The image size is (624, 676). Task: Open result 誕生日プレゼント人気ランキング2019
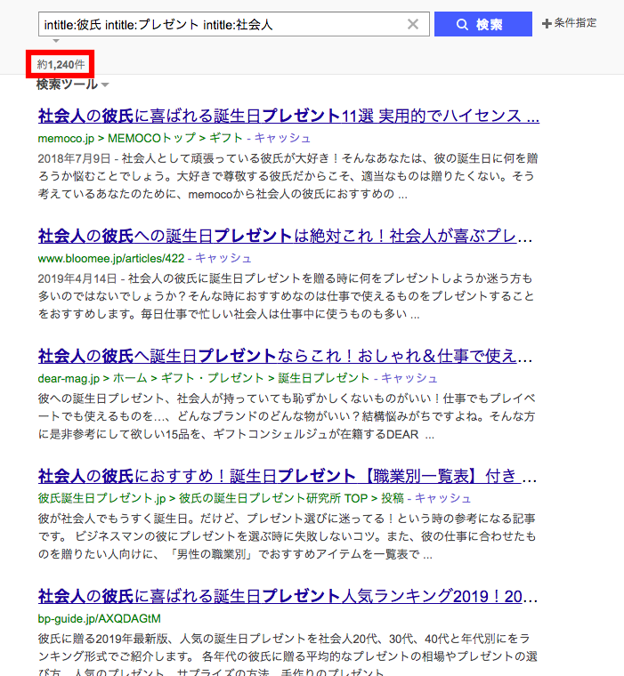click(288, 596)
